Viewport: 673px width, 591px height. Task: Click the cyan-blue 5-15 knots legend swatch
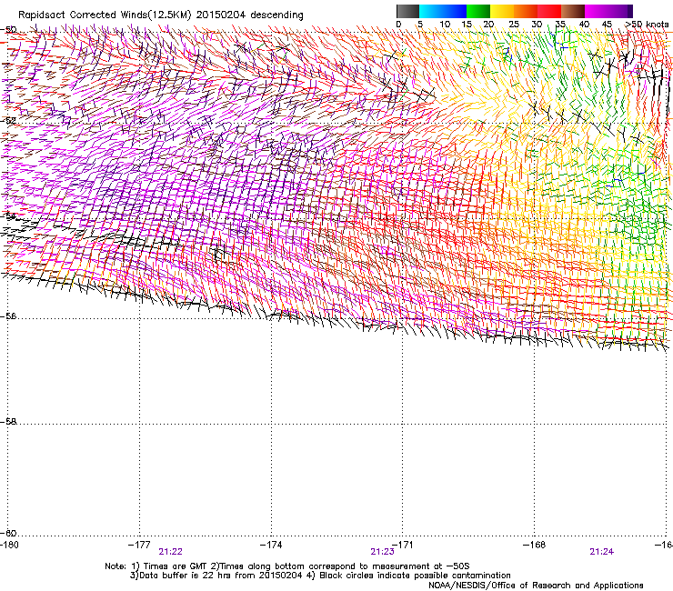click(443, 11)
